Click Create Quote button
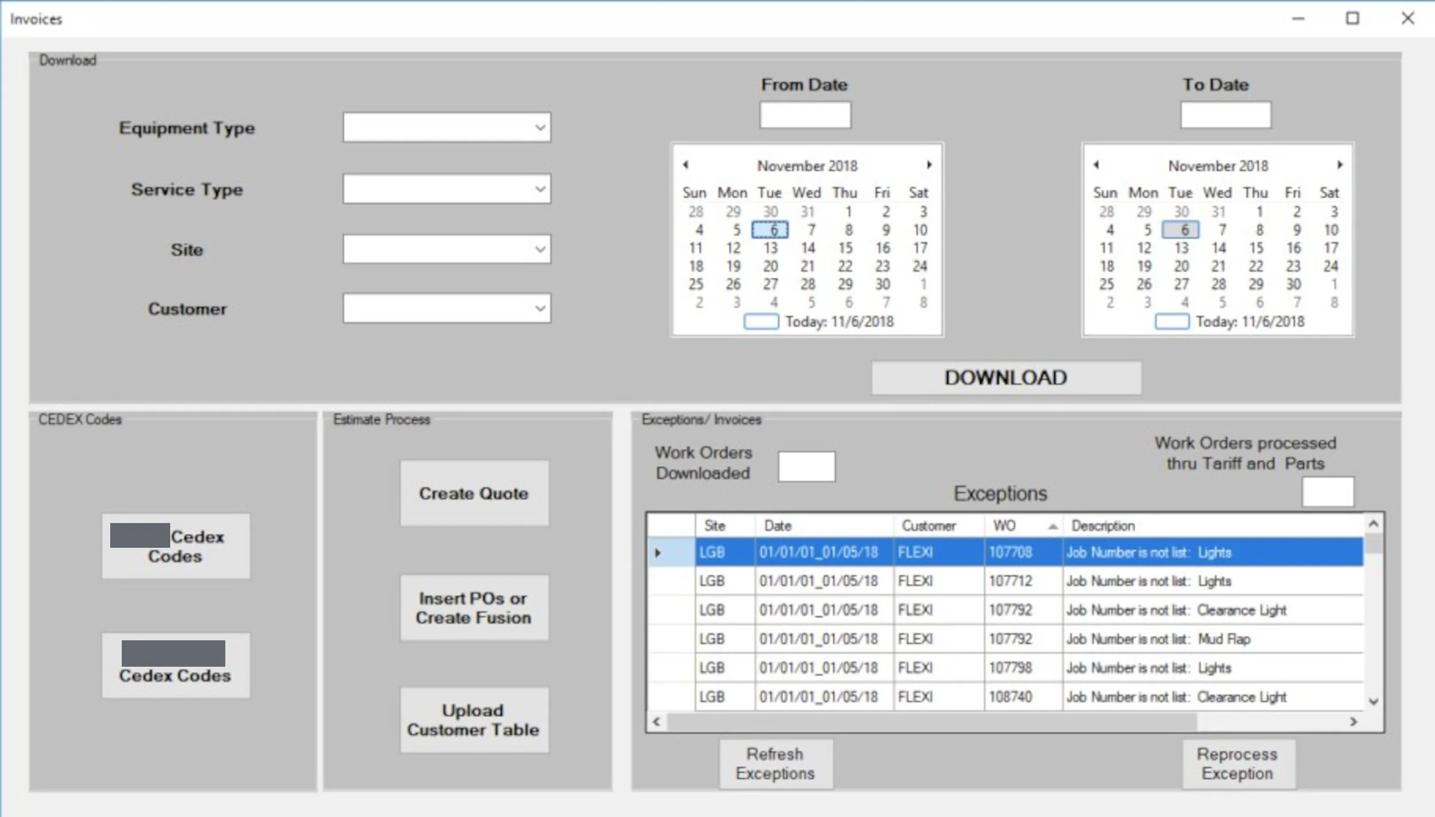The width and height of the screenshot is (1435, 817). (474, 493)
